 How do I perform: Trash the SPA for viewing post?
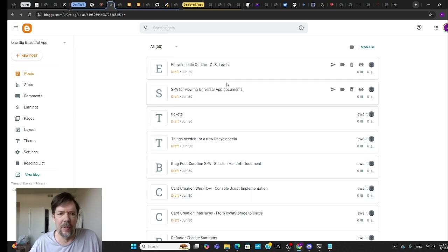pos(352,90)
